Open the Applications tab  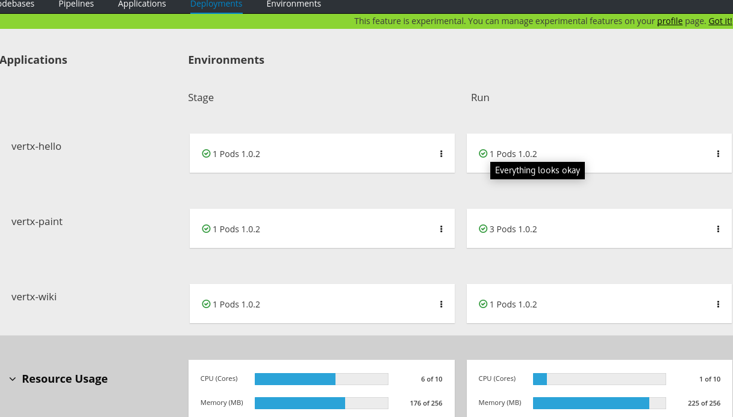[142, 4]
